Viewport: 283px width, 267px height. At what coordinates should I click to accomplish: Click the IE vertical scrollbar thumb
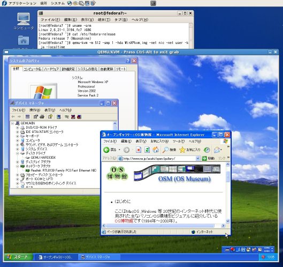click(x=228, y=176)
